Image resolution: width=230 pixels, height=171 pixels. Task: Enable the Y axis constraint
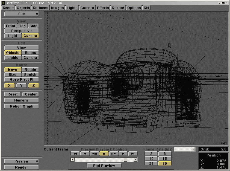coord(21,85)
